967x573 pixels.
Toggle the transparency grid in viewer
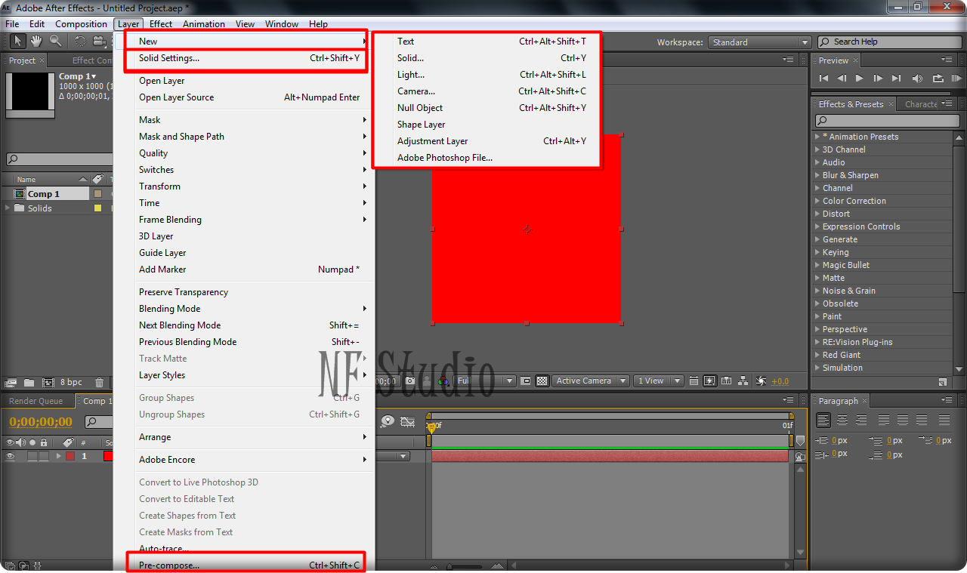pos(542,381)
